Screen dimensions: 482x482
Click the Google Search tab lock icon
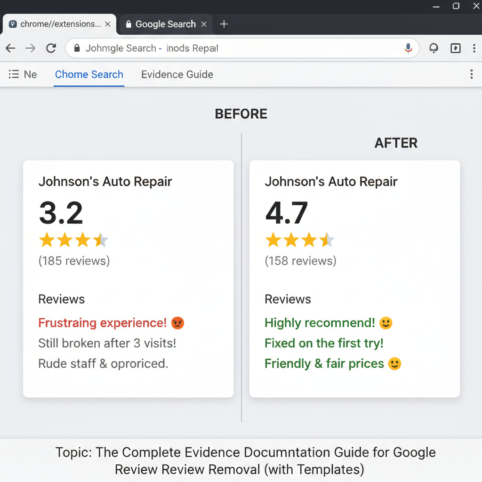(x=129, y=24)
